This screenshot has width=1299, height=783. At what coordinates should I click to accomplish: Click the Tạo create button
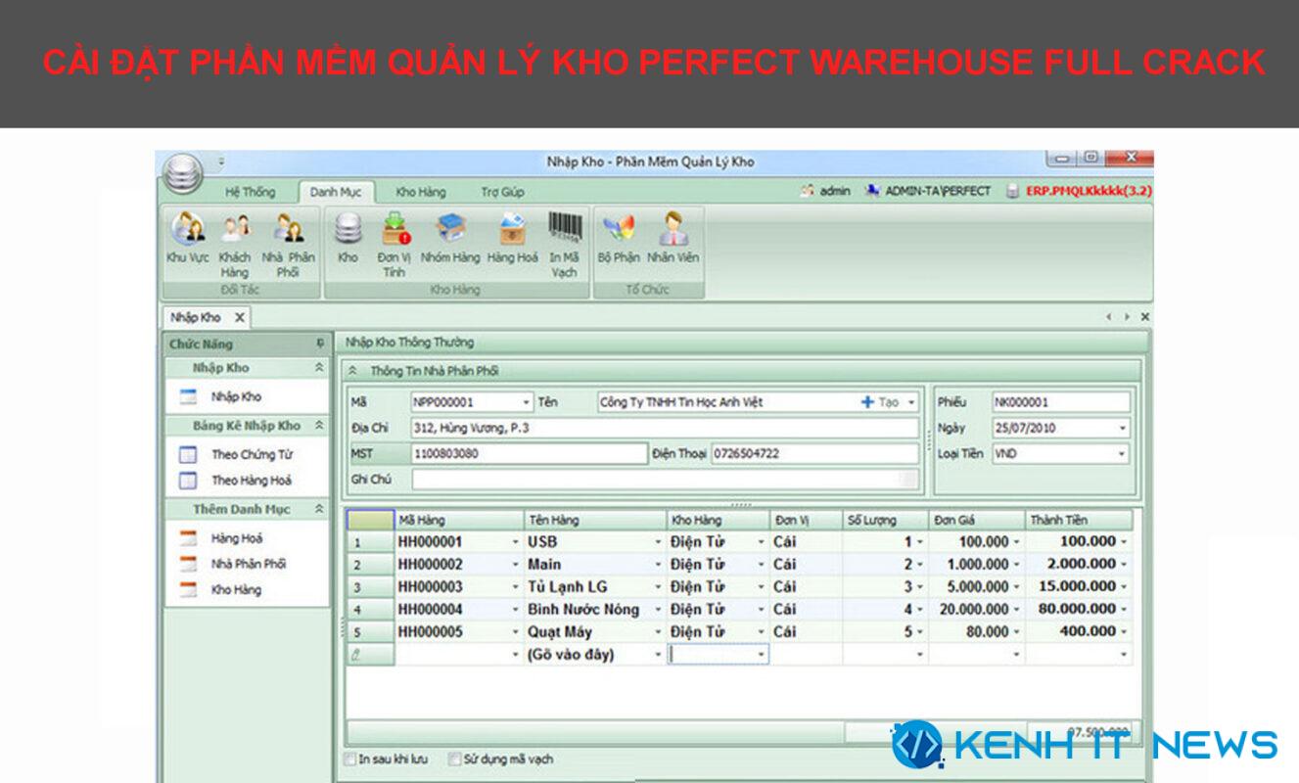point(880,402)
